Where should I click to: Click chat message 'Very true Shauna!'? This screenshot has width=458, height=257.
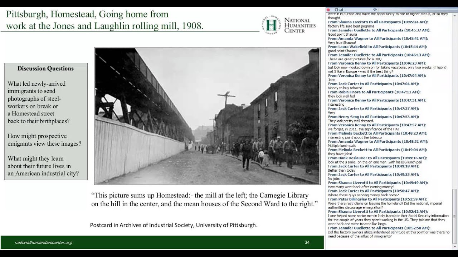342,42
